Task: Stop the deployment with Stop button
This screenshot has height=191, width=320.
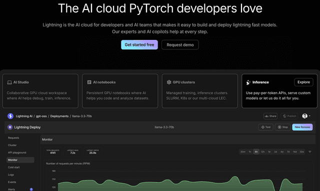Action: click(282, 127)
